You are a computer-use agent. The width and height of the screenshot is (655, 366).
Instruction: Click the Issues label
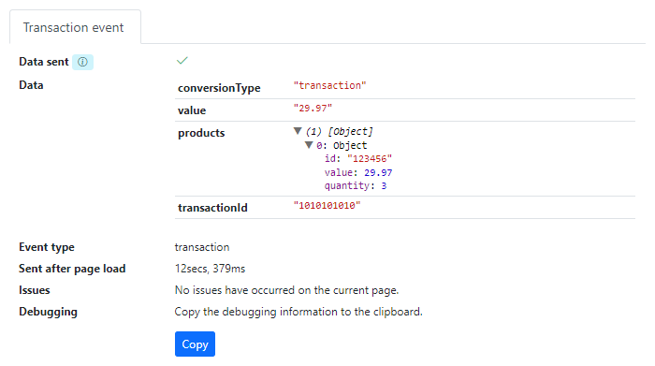[35, 290]
